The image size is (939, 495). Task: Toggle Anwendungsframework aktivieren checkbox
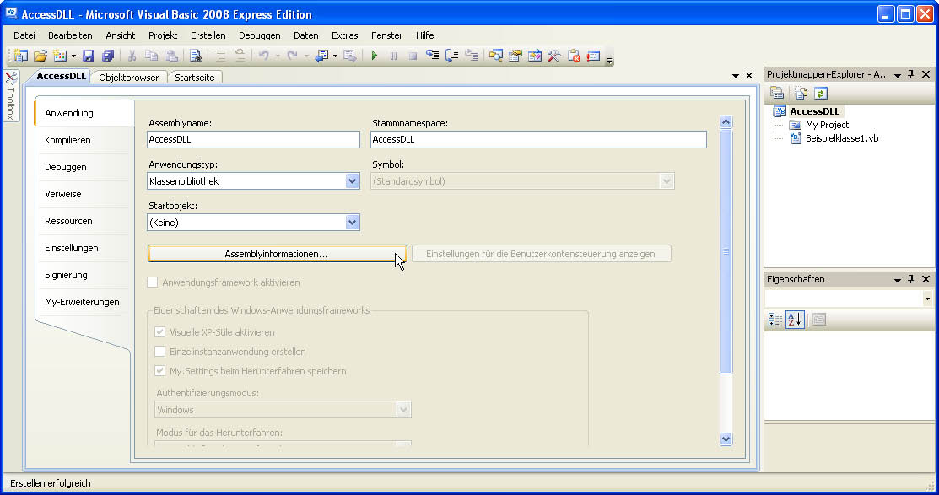tap(153, 282)
